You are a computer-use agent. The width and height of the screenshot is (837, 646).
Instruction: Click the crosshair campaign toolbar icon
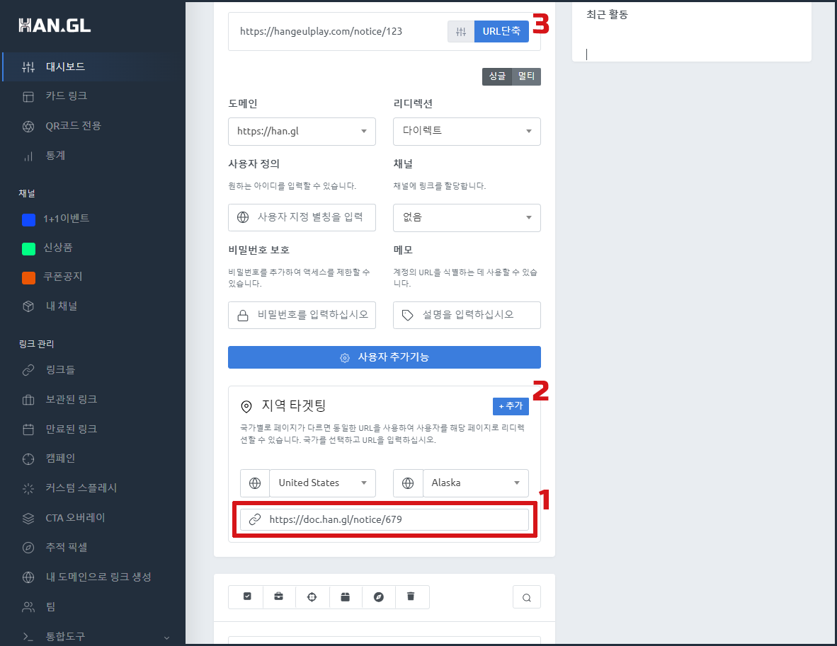[312, 596]
